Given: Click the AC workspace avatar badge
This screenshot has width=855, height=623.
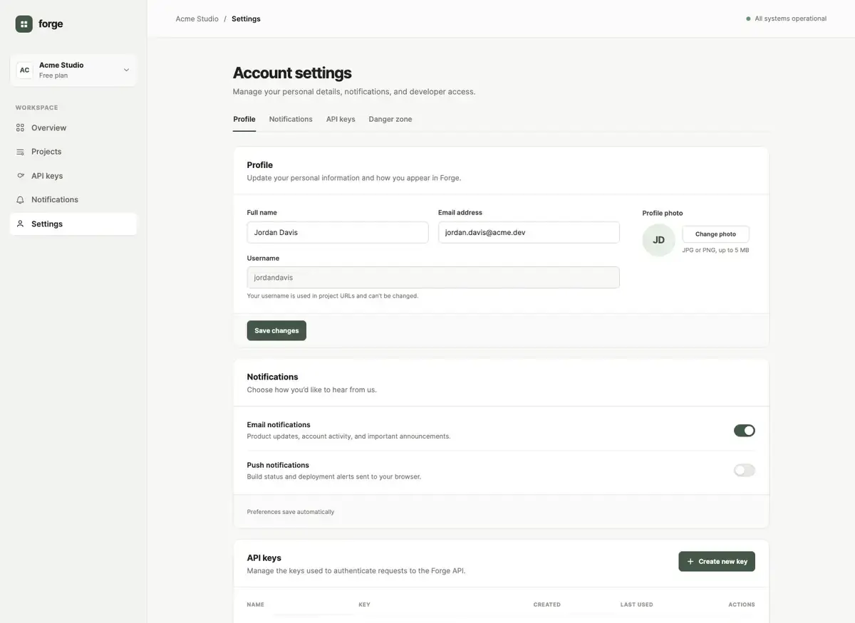Looking at the screenshot, I should tap(24, 70).
